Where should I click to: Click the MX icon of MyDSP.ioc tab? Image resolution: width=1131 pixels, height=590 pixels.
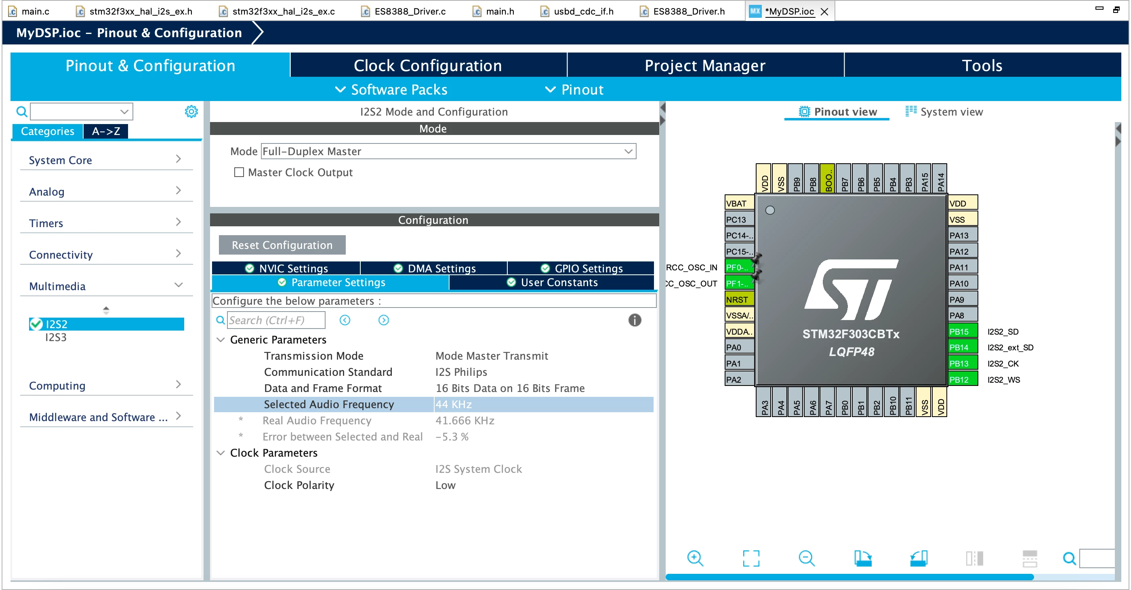755,11
